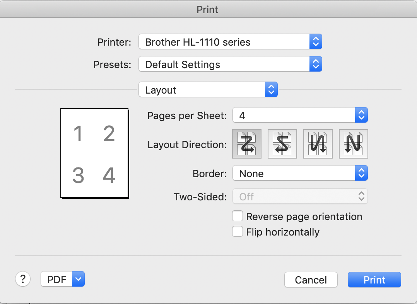This screenshot has width=417, height=304.
Task: Click the question mark help button
Action: click(x=23, y=279)
